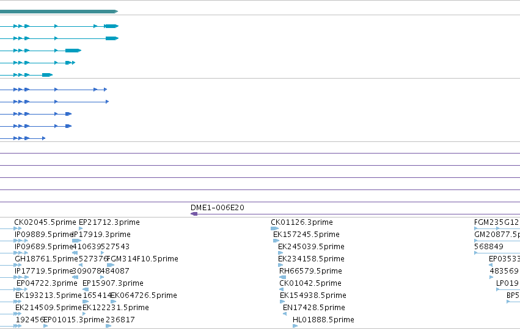The image size is (520, 329).
Task: Select the FGM314F10.5prime label
Action: pos(142,259)
